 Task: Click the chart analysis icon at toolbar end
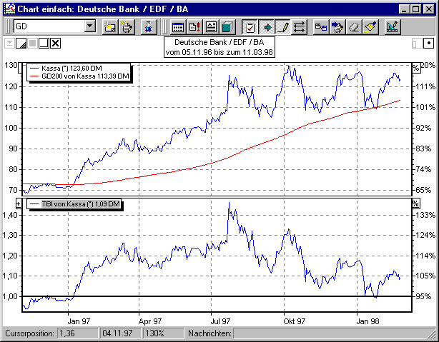(x=392, y=28)
